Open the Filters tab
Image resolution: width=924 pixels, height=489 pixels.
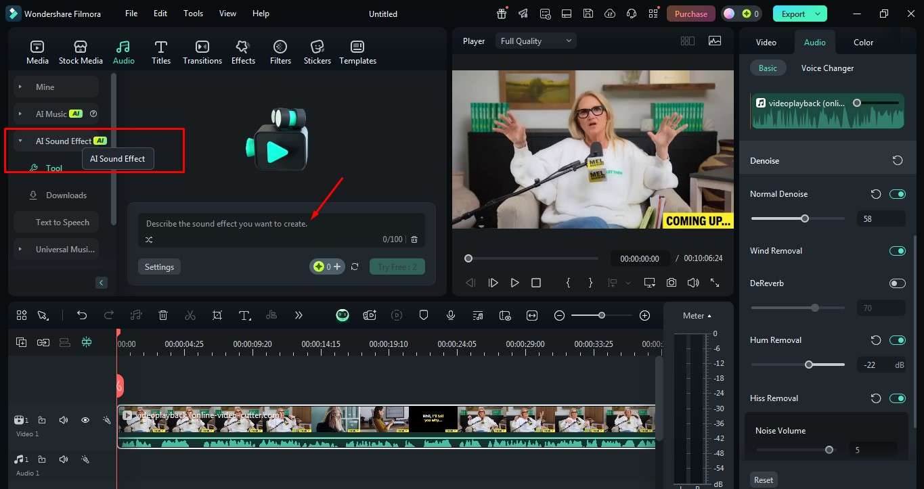[x=280, y=52]
